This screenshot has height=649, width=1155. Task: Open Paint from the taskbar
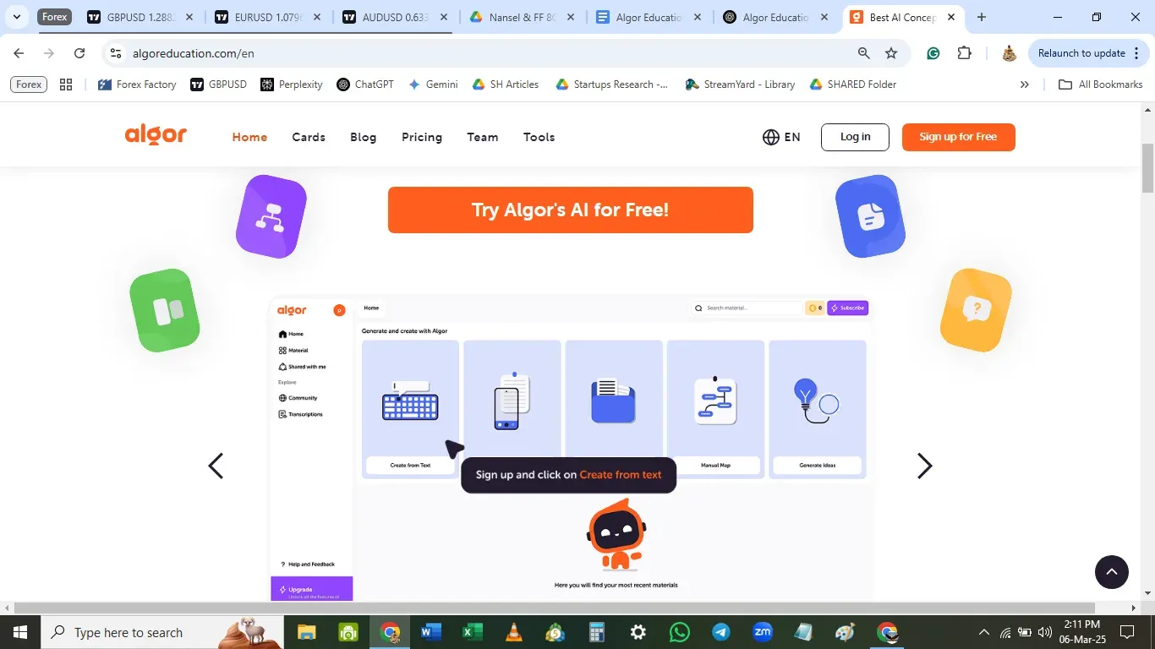tap(846, 632)
